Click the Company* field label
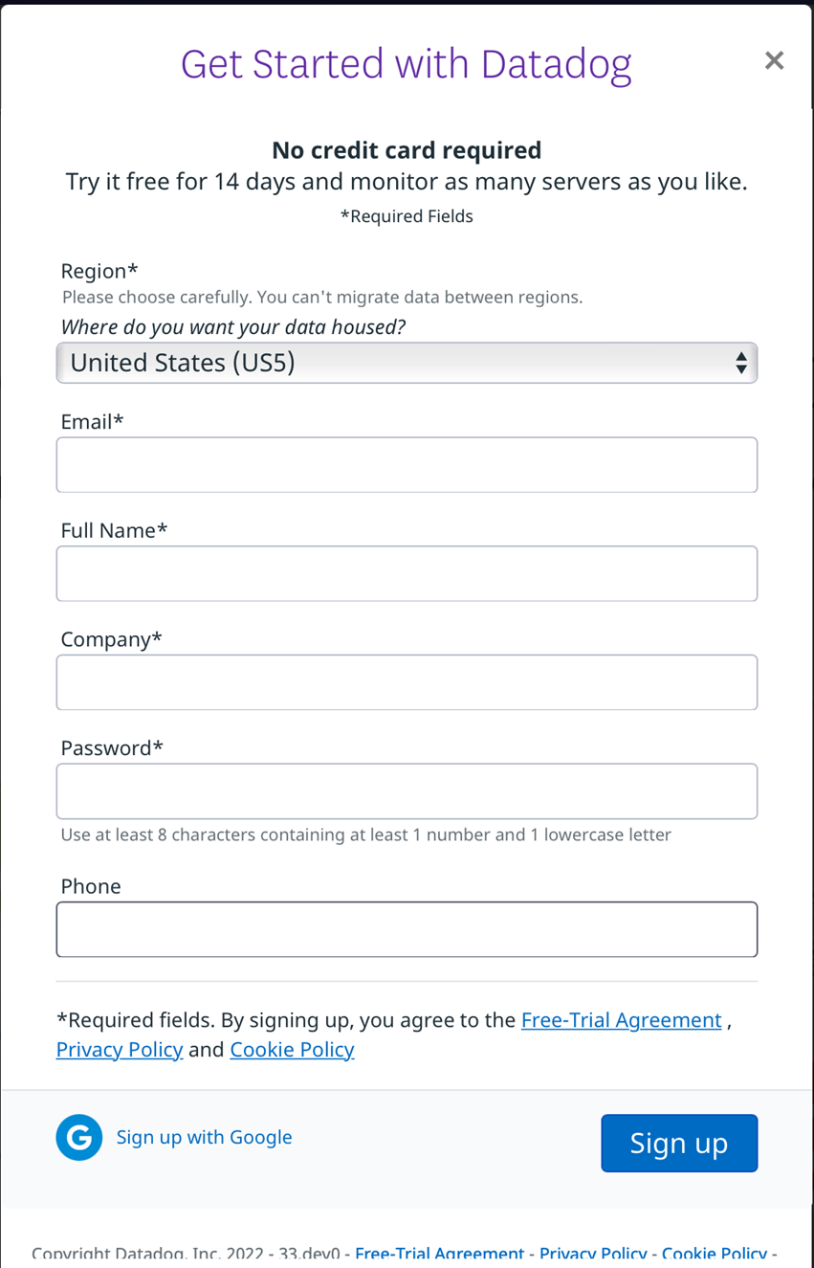Screen dimensions: 814x1268 pyautogui.click(x=111, y=639)
